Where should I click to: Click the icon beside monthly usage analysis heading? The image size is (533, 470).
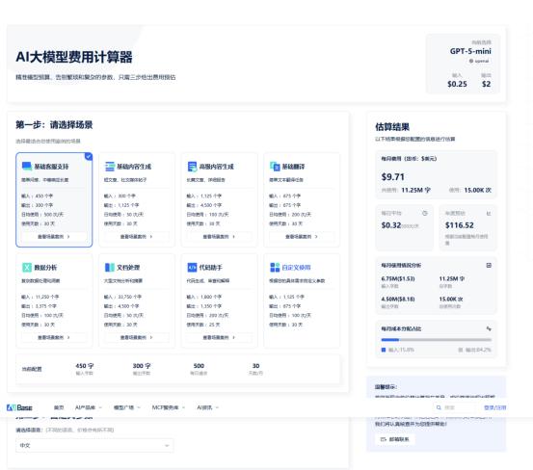click(489, 265)
